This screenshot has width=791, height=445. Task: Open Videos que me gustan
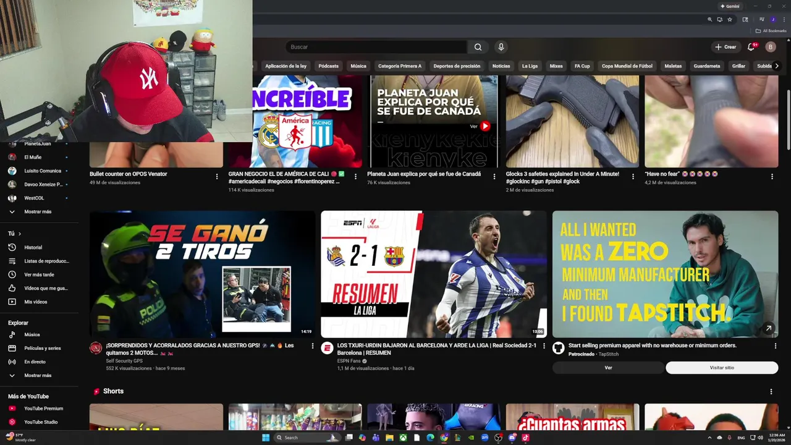point(46,288)
